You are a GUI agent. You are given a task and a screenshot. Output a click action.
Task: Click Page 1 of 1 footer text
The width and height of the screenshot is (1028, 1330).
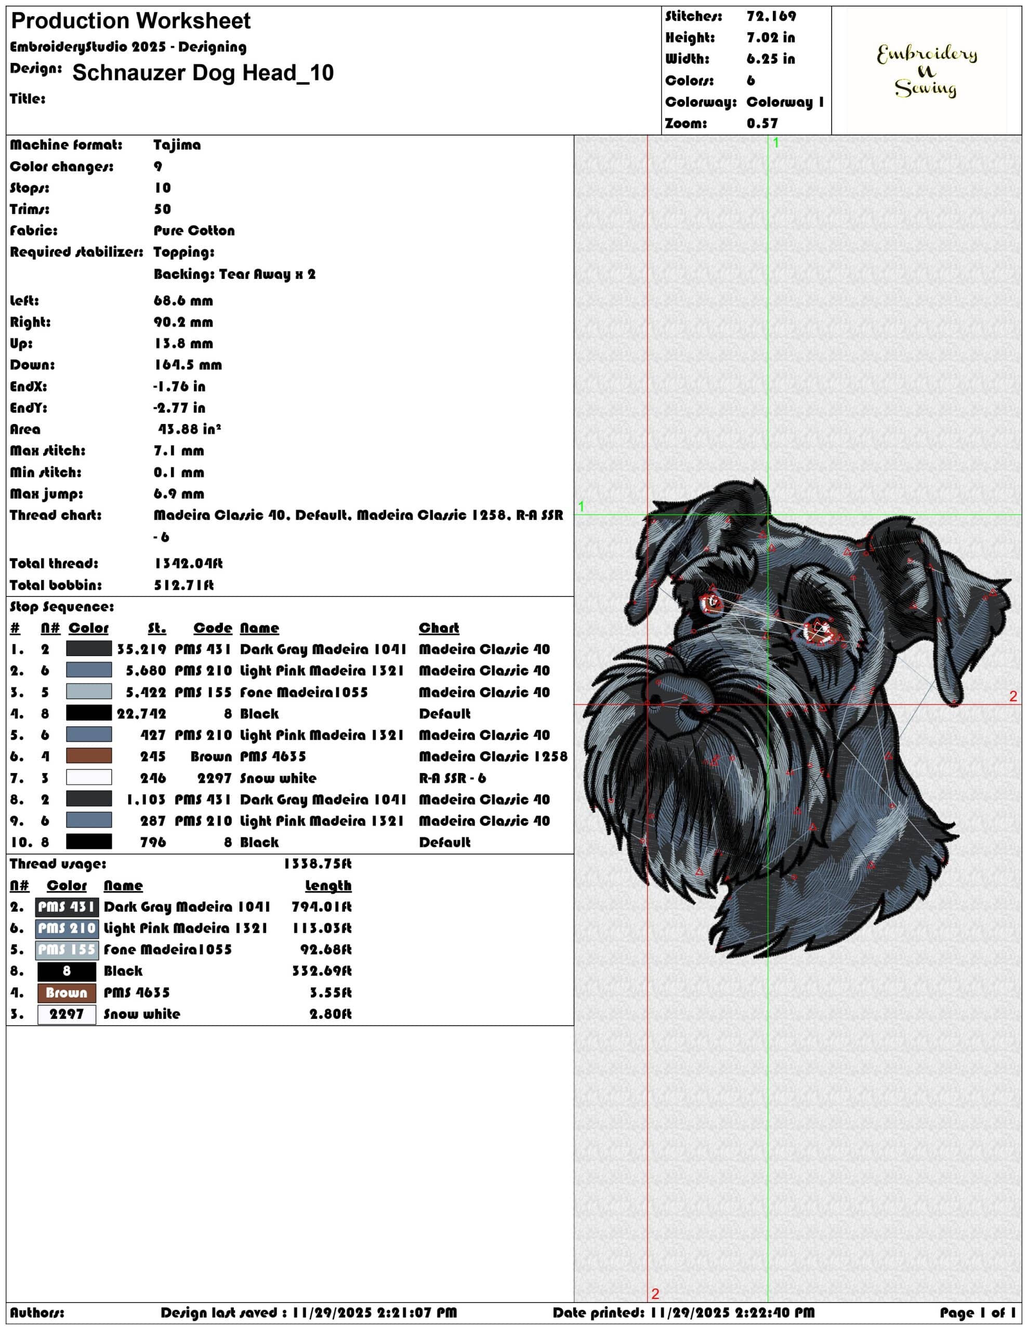point(978,1313)
